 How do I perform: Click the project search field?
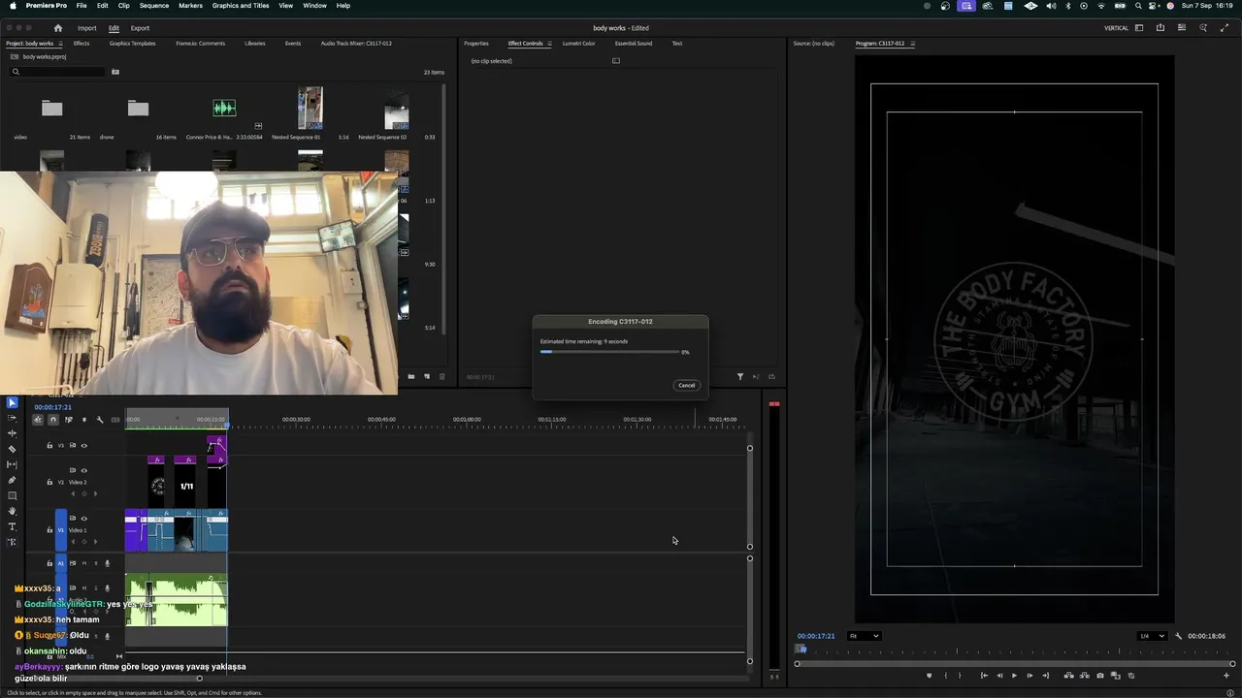tap(58, 72)
